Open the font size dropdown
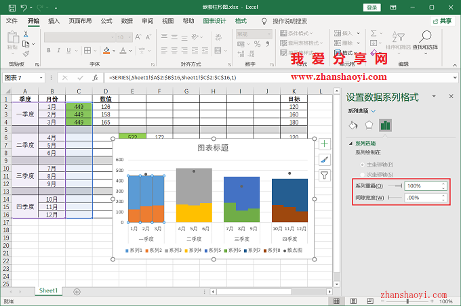This screenshot has height=306, width=461. pyautogui.click(x=129, y=37)
